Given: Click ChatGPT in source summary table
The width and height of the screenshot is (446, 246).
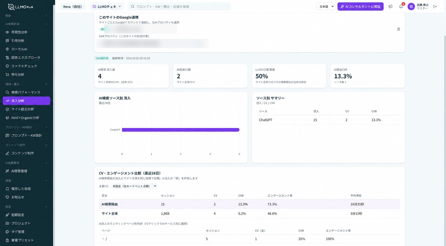Looking at the screenshot, I should click(x=265, y=120).
